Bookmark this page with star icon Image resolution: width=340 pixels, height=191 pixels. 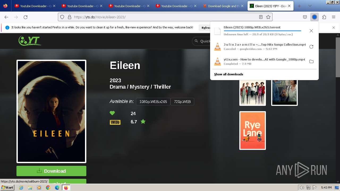coord(268,17)
